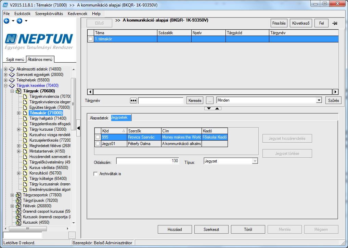The height and width of the screenshot is (248, 348).
Task: Tick the checkbox for Jegyz01 row
Action: [x=98, y=144]
